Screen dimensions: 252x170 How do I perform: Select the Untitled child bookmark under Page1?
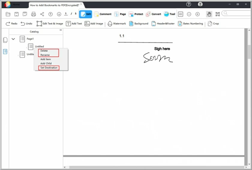(x=39, y=46)
